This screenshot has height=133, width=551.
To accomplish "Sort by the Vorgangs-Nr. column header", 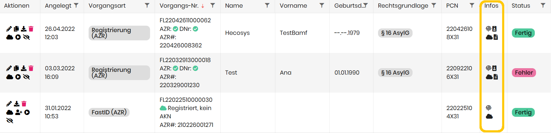I will (179, 6).
